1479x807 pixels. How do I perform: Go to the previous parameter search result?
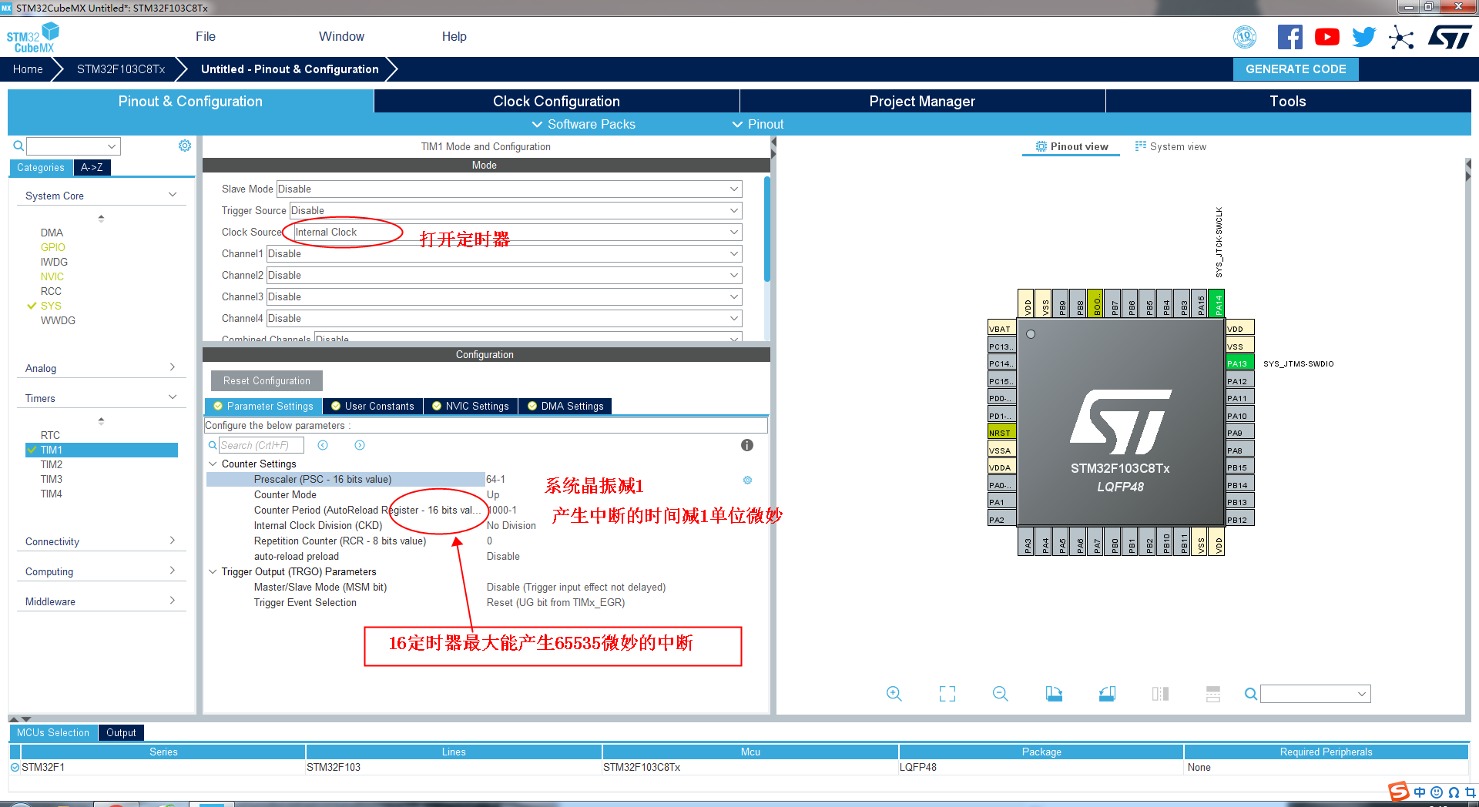click(323, 445)
